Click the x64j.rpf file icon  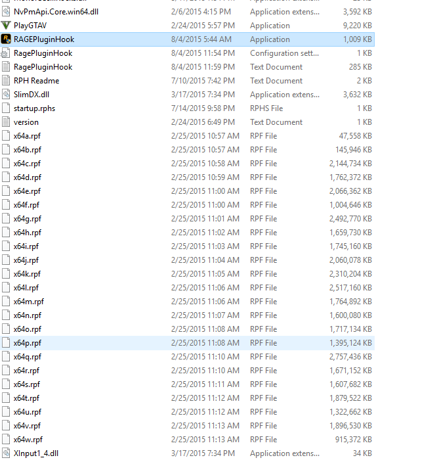6,260
